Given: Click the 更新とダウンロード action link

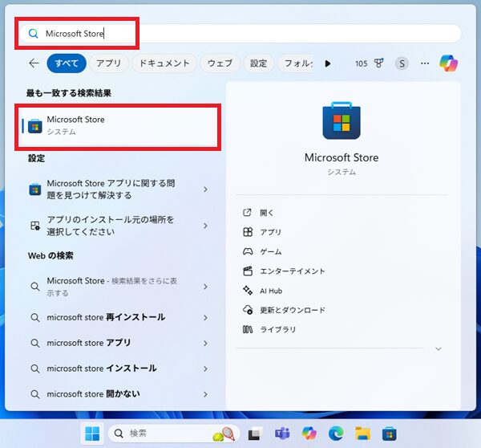Looking at the screenshot, I should click(293, 310).
